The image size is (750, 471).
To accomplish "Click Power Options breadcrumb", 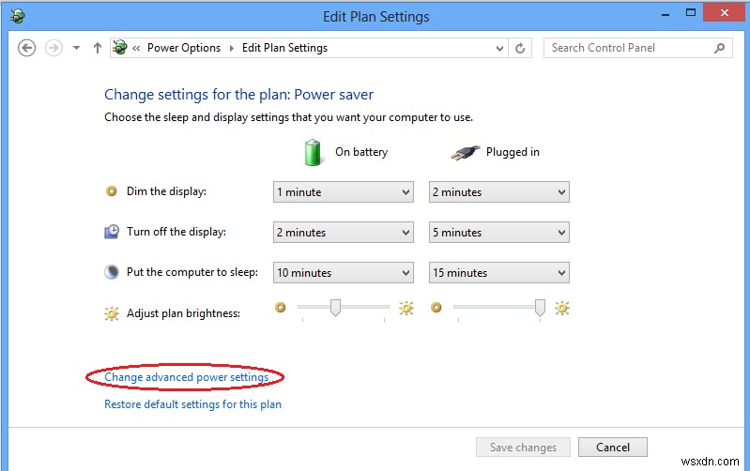I will (184, 48).
